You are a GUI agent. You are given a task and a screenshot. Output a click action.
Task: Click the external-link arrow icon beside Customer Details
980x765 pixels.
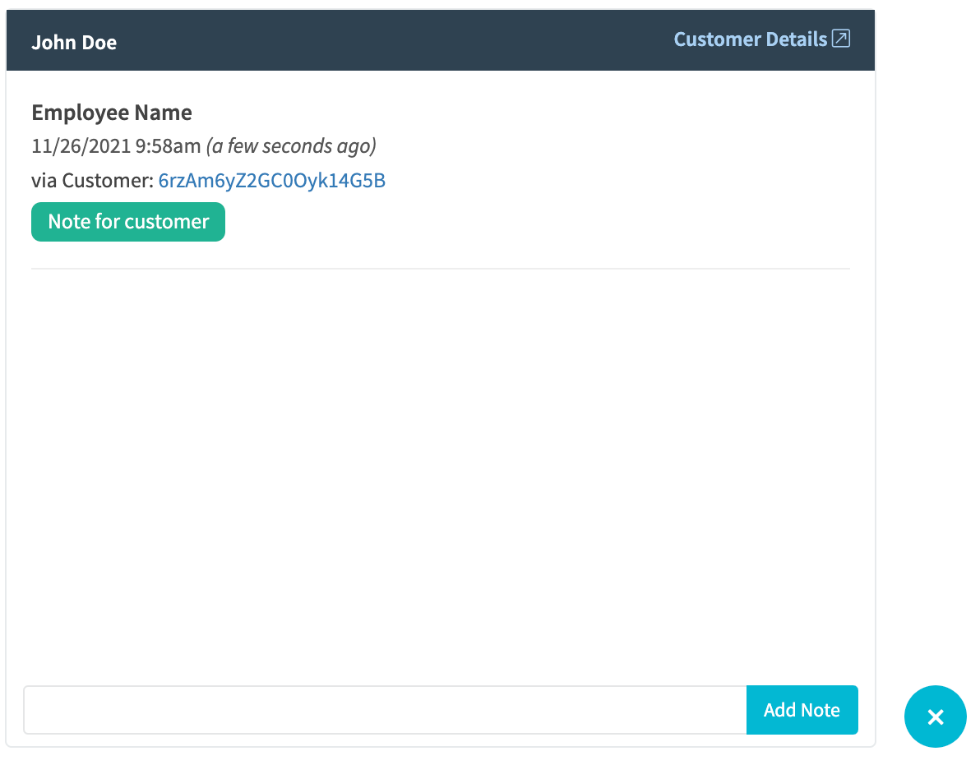point(840,39)
